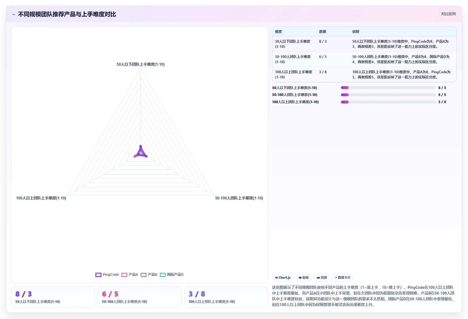Click the 数据 table column header
The width and height of the screenshot is (468, 319).
point(322,32)
